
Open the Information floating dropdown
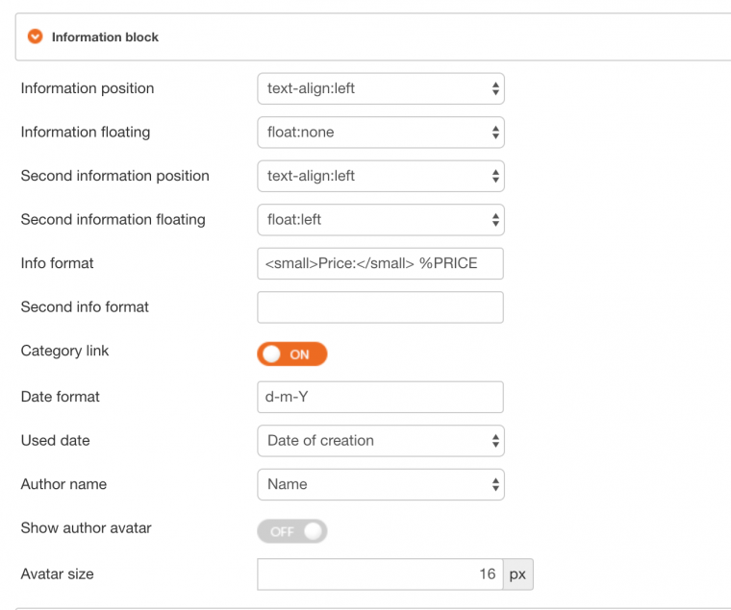point(380,133)
